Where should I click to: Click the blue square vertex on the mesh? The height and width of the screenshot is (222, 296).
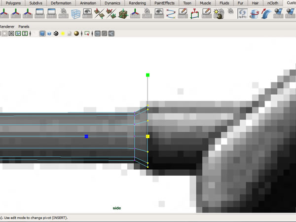86,136
